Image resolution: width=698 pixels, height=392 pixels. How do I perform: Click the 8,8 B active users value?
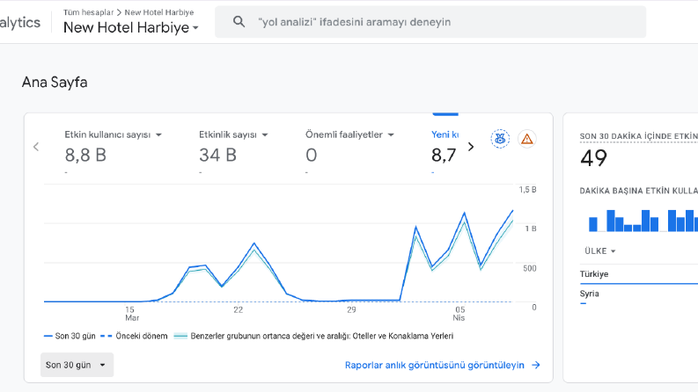pyautogui.click(x=85, y=155)
